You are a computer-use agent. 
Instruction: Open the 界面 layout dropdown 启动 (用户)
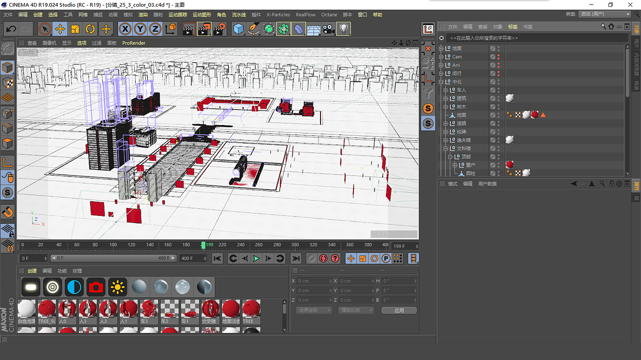pyautogui.click(x=605, y=14)
